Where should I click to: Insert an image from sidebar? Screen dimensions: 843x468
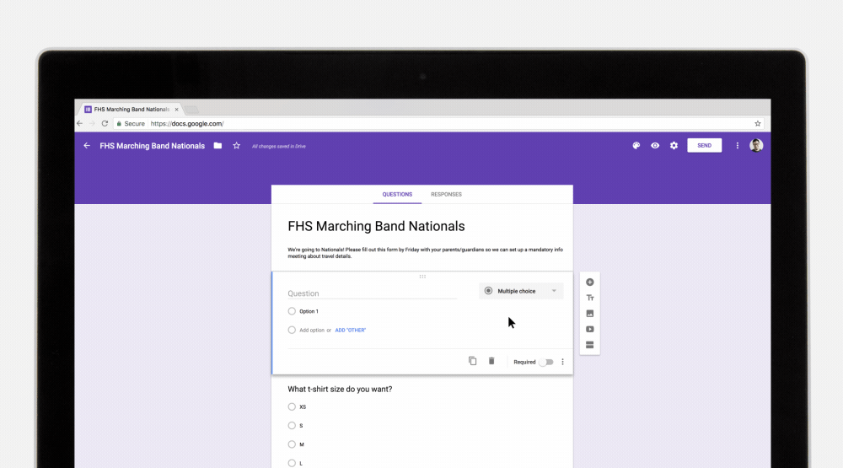[x=590, y=314]
